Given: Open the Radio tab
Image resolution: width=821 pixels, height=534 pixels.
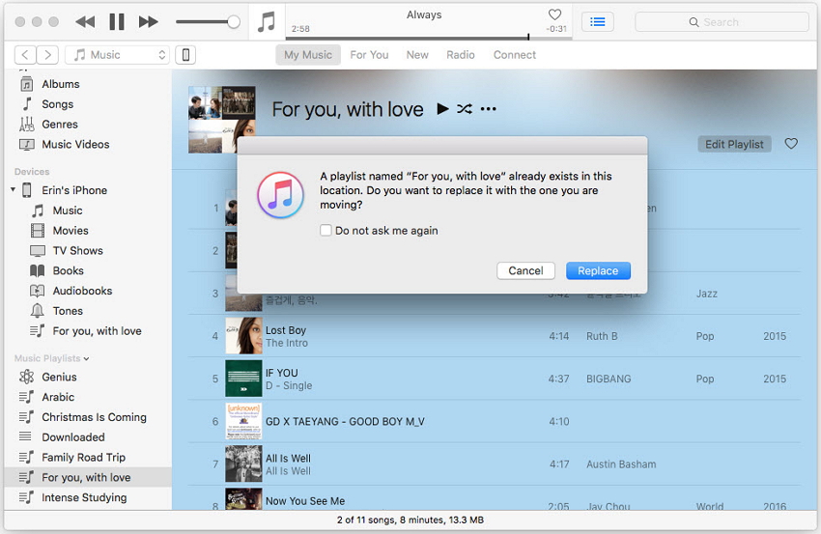Looking at the screenshot, I should pyautogui.click(x=460, y=55).
